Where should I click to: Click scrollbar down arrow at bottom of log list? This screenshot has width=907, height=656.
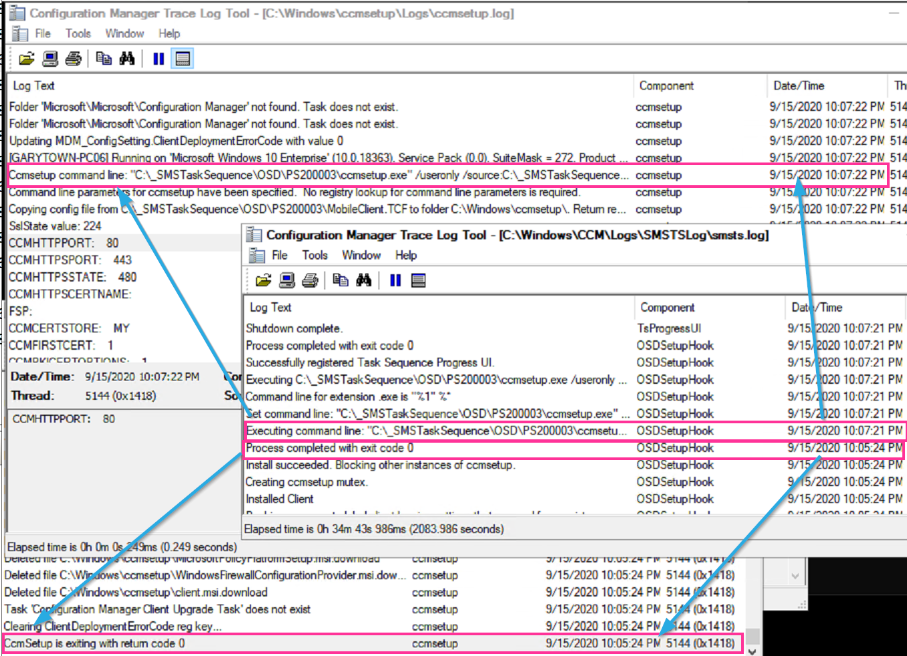click(752, 651)
